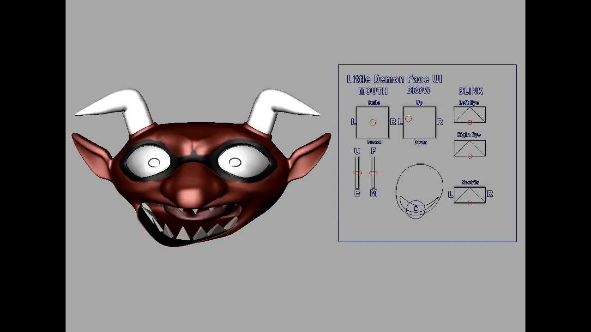Click the 'L' label left of MOUTH box
591x332 pixels.
354,122
